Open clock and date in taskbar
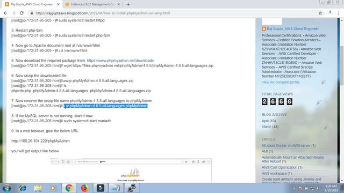 tap(331, 188)
